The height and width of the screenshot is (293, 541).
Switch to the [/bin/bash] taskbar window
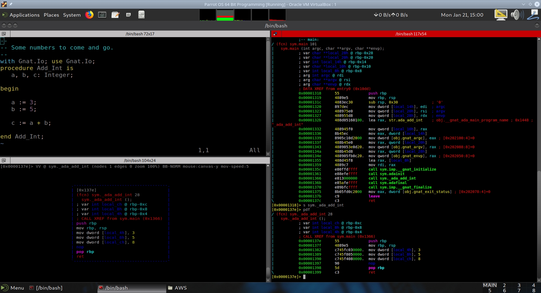(x=49, y=288)
